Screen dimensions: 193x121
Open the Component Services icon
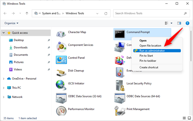click(x=61, y=47)
